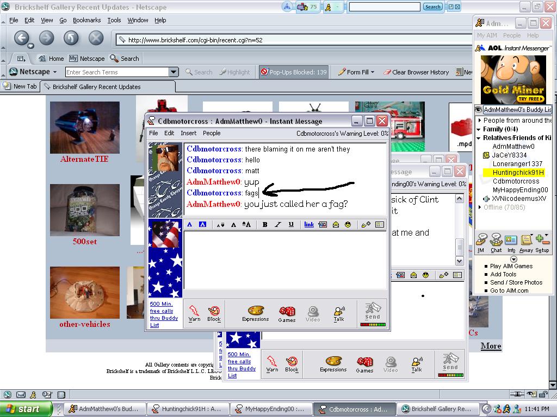Toggle bold formatting in Cdbmotorcross window
Screen dimensions: 557x417
pos(265,224)
